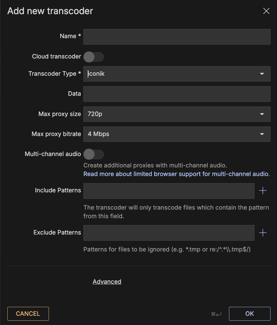Open the multi-channel audio browser support link
Image resolution: width=277 pixels, height=325 pixels.
pos(176,174)
